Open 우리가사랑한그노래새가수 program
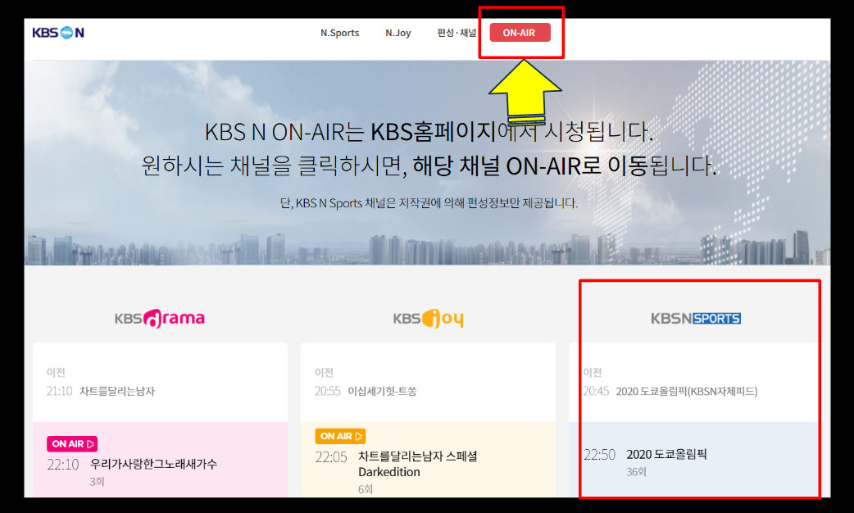Screen dimensions: 854x513 [x=153, y=464]
